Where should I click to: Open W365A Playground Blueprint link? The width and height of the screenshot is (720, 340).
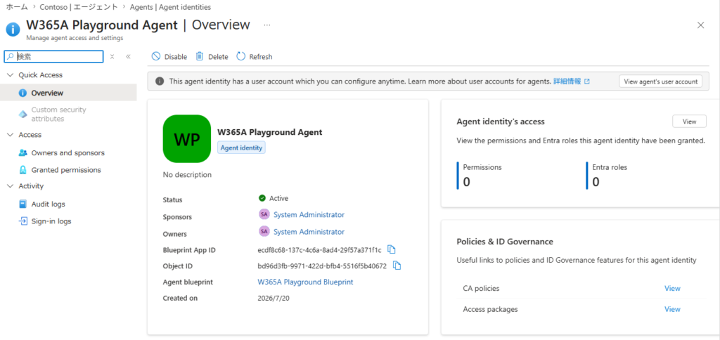(305, 282)
